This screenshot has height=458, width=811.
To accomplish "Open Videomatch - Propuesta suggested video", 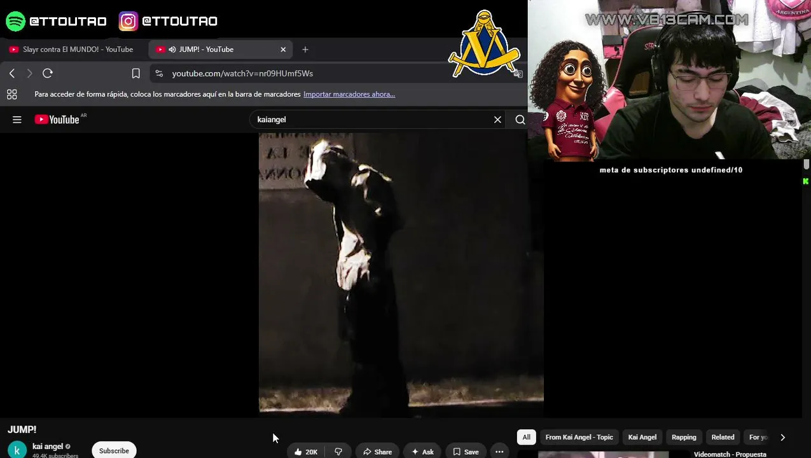I will coord(730,454).
